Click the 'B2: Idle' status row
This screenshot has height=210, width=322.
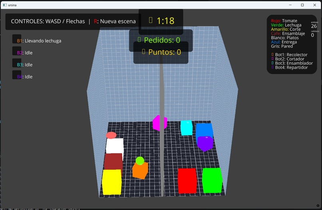[25, 53]
